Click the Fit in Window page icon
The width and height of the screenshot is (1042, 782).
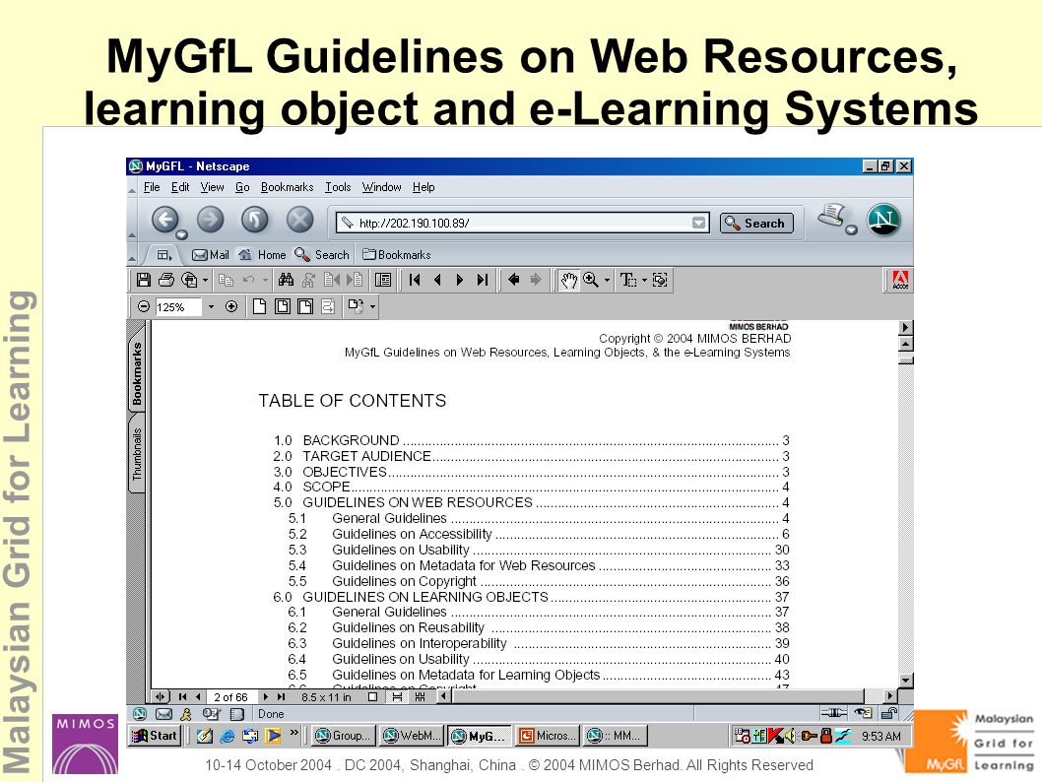pos(283,306)
